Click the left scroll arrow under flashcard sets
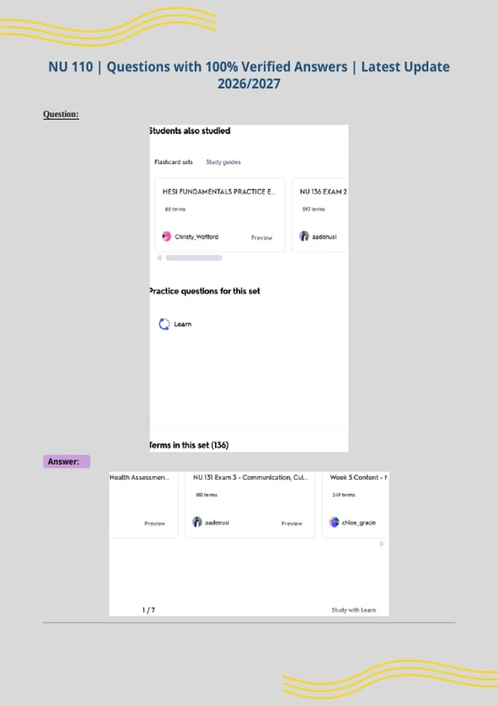Viewport: 498px width, 706px height. click(159, 258)
